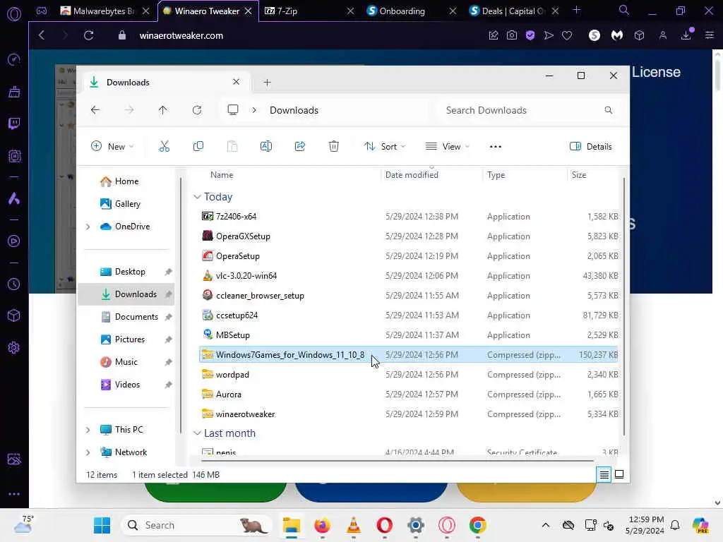Sort files by Size column
This screenshot has height=542, width=723.
pyautogui.click(x=579, y=175)
